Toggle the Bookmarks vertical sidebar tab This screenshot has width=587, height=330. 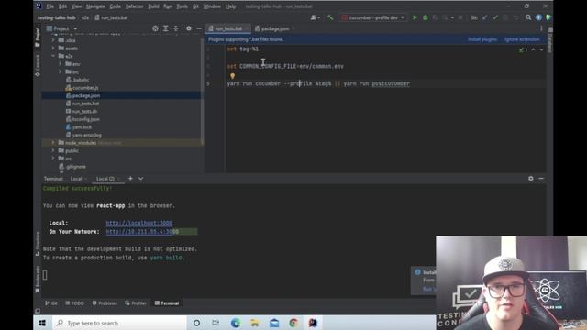pyautogui.click(x=38, y=279)
